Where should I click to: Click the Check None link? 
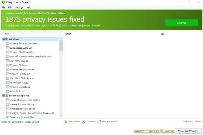[x=17, y=122]
